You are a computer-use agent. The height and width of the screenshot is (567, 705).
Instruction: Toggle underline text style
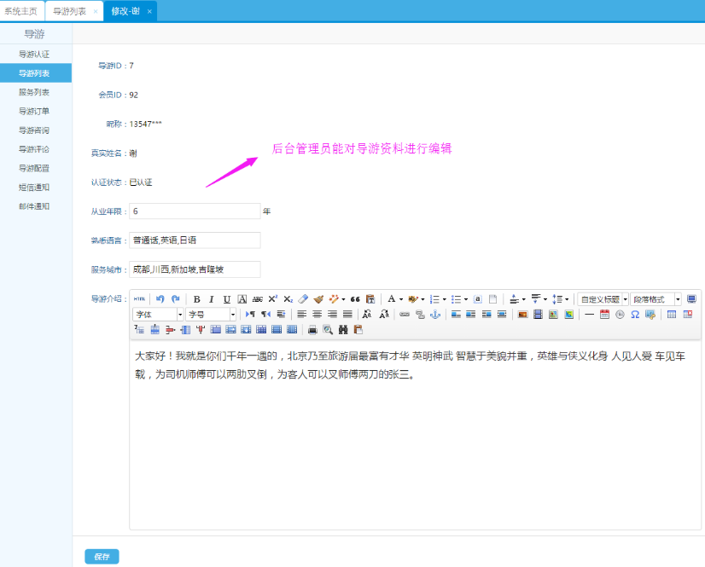tap(227, 299)
